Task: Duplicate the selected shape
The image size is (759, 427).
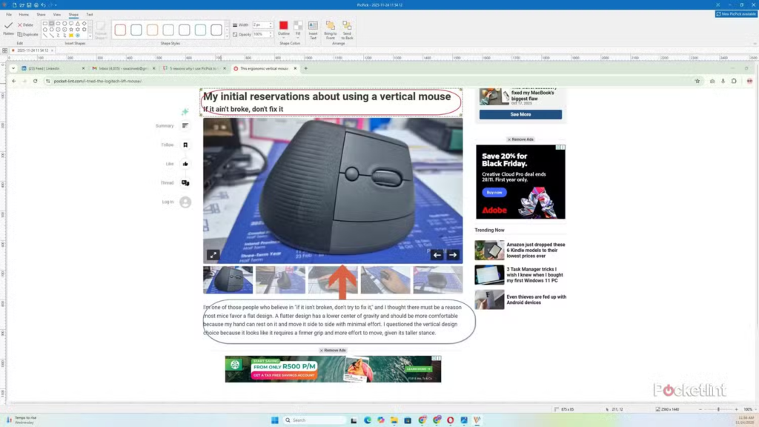Action: (27, 34)
